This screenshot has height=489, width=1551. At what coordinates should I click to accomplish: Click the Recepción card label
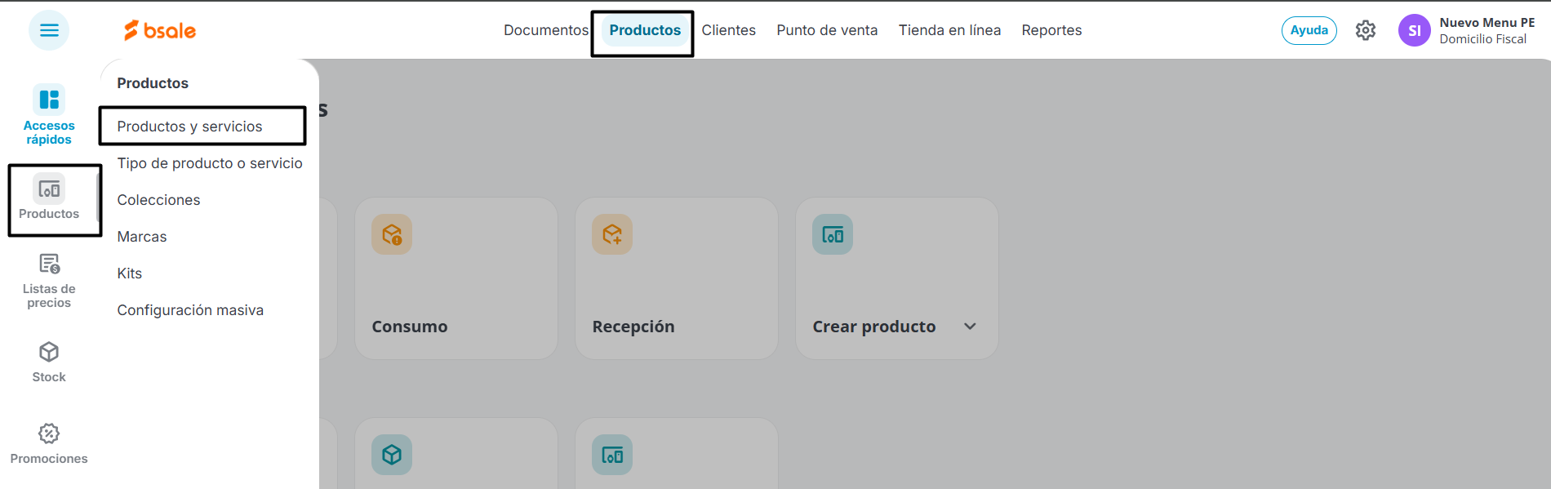click(633, 327)
